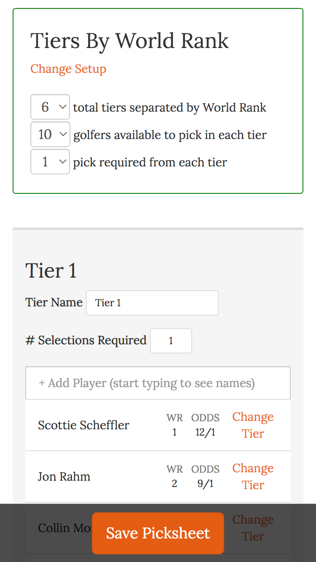Click the Add Player search field
Viewport: 316px width, 562px height.
[x=158, y=383]
